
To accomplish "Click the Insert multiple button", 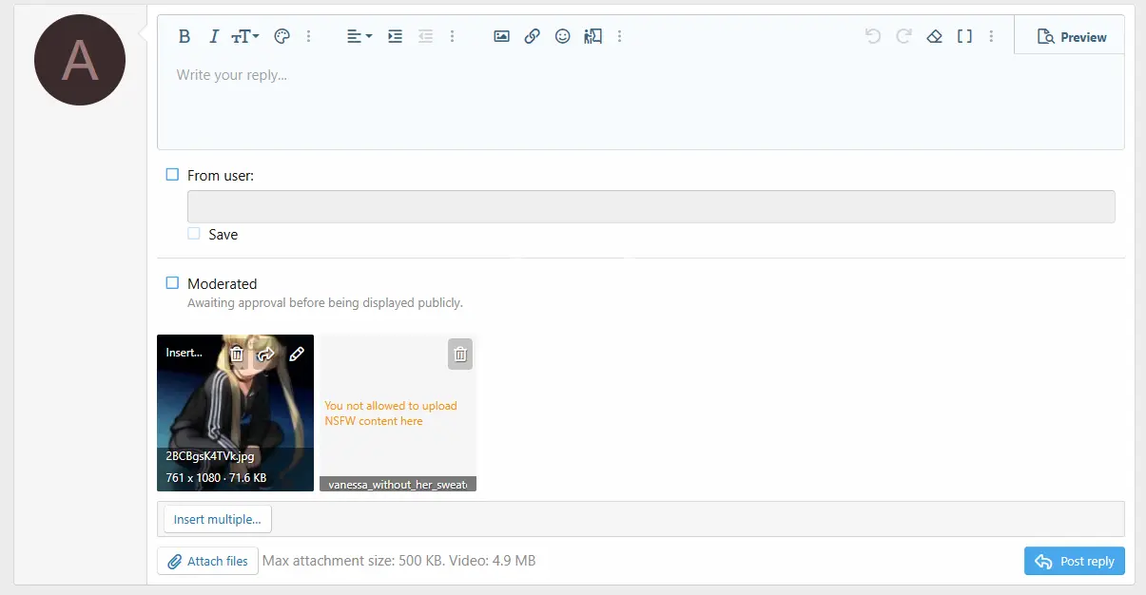I will click(218, 519).
